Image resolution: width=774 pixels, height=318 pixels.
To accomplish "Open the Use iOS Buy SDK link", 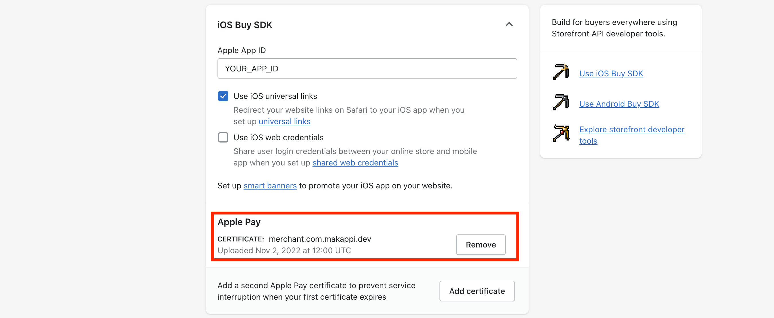I will 611,74.
